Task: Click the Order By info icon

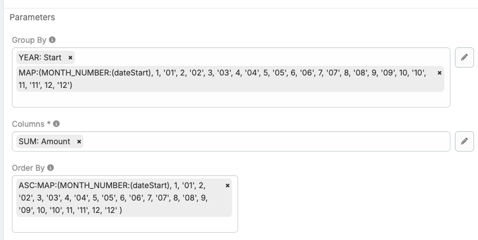Action: coord(51,168)
